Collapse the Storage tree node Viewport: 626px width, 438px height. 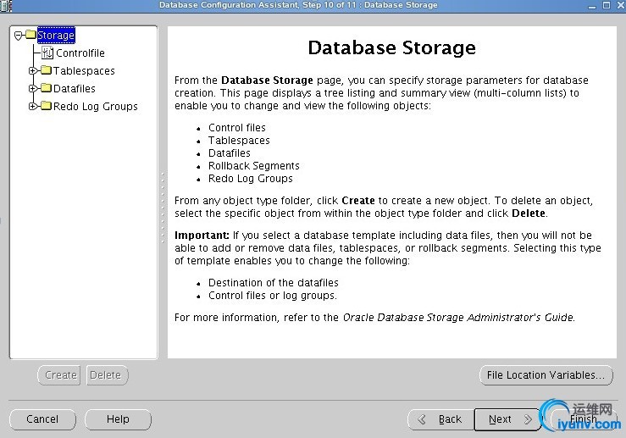18,36
